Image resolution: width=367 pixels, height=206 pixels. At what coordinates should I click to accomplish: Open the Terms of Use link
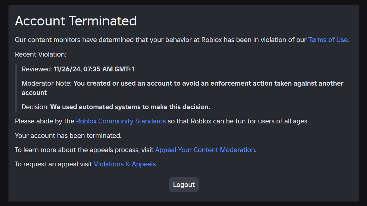click(x=328, y=40)
